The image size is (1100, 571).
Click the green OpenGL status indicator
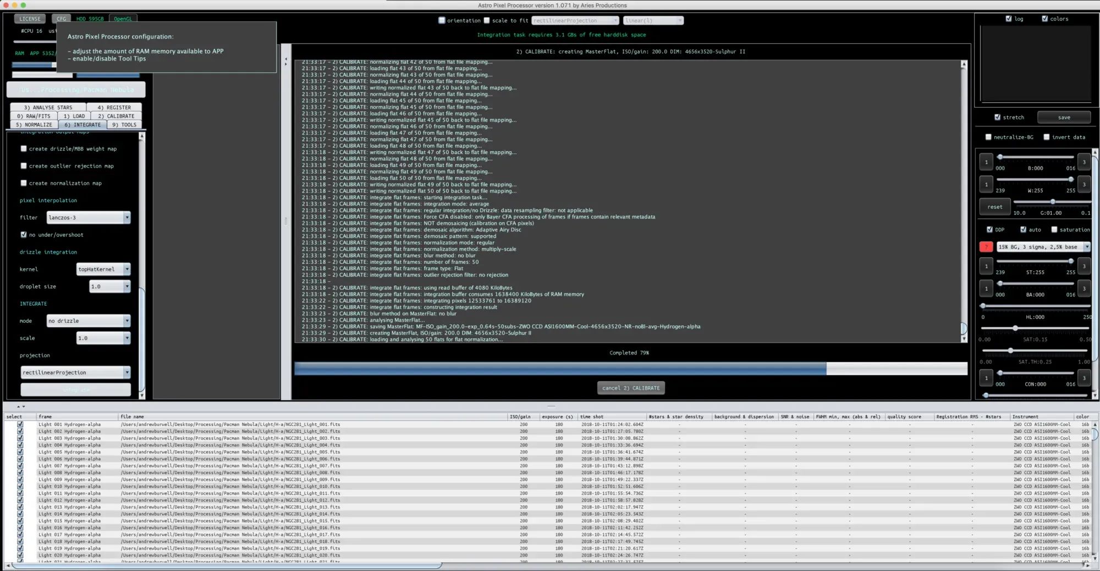(x=123, y=18)
